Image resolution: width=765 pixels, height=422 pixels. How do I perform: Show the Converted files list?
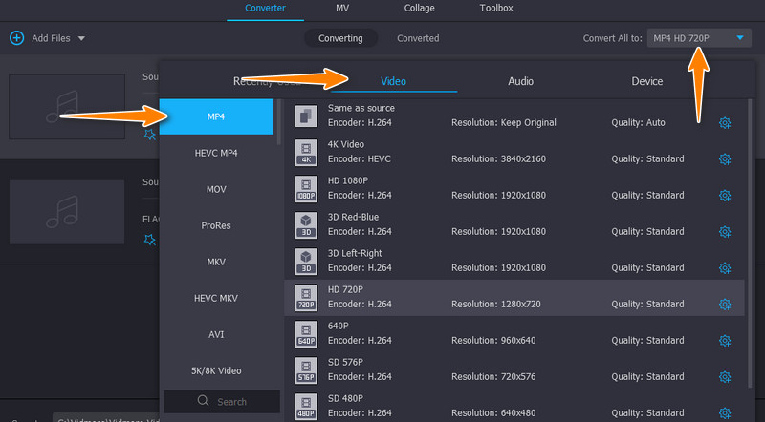point(418,38)
